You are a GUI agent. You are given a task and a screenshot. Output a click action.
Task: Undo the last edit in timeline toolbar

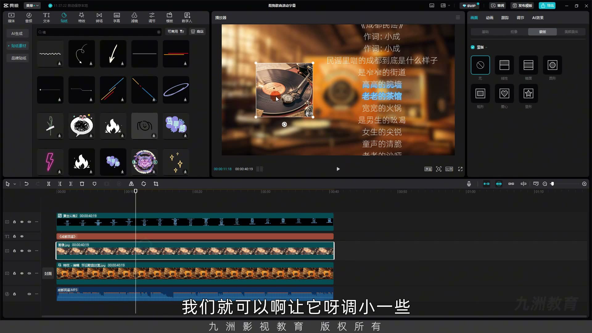[x=27, y=184]
